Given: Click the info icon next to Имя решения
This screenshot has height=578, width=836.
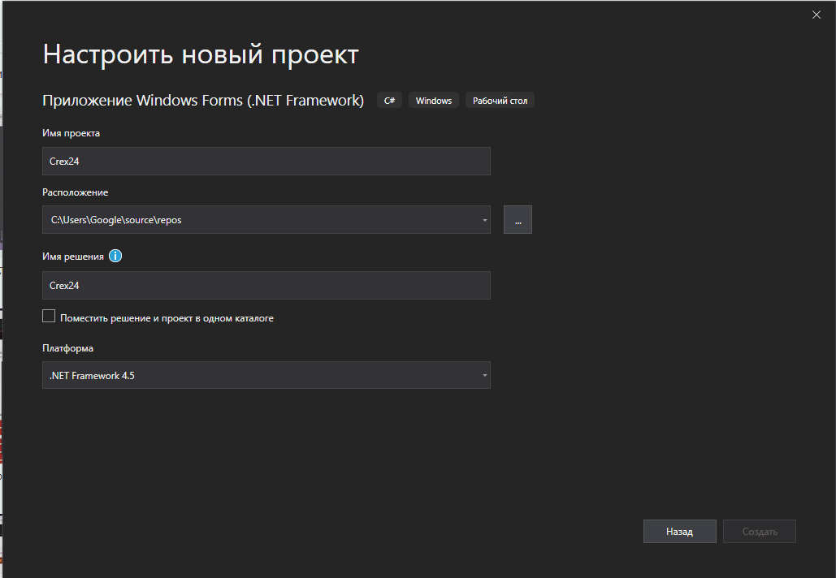Looking at the screenshot, I should [115, 256].
